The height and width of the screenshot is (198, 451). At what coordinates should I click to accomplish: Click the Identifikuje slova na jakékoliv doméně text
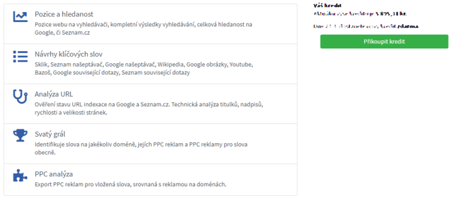click(141, 148)
